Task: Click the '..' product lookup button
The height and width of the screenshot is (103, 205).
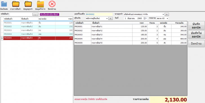Action: 35,14
